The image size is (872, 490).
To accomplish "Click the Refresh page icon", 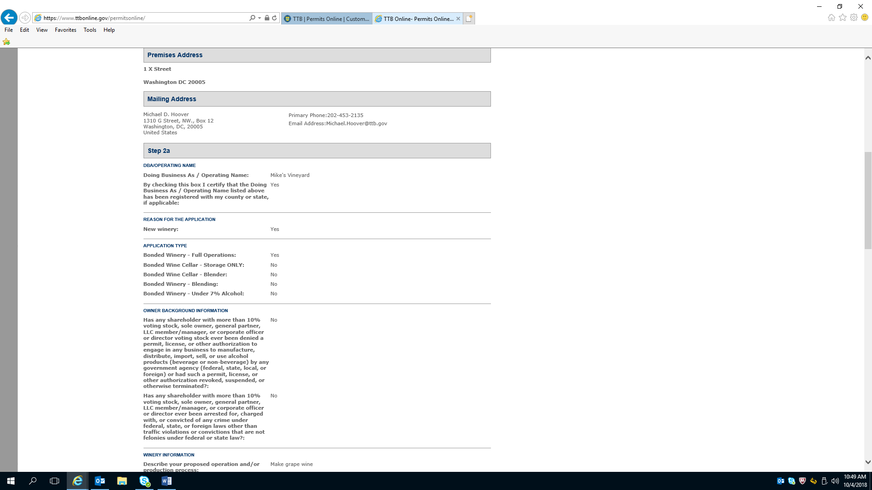I will (274, 18).
